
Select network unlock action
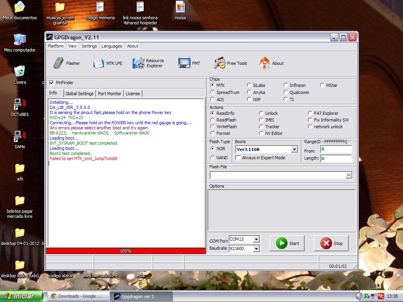click(310, 127)
